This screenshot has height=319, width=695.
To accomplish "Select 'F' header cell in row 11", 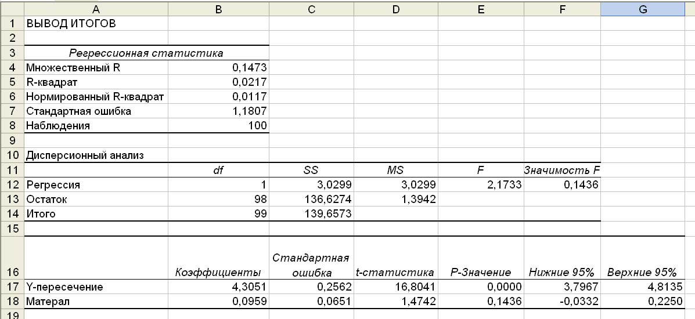I will (x=481, y=170).
